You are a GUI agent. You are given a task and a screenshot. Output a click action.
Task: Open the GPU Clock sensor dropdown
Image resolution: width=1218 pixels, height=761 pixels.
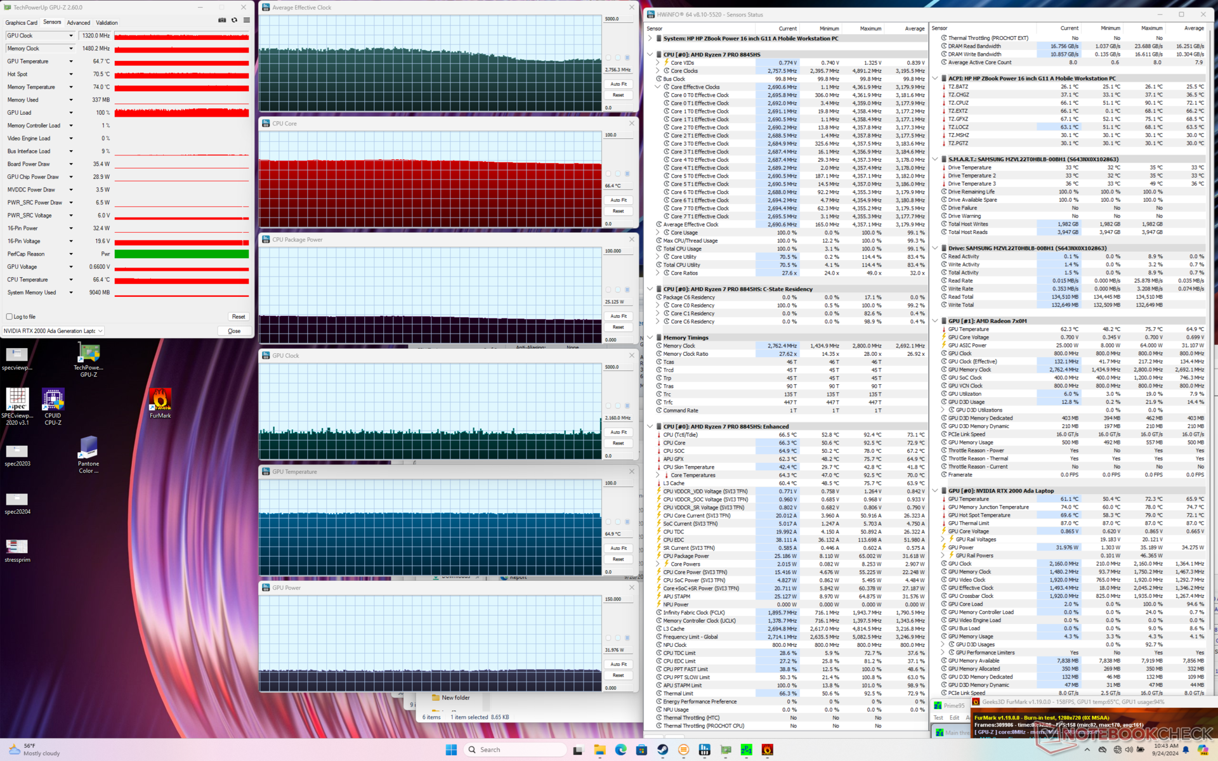71,36
